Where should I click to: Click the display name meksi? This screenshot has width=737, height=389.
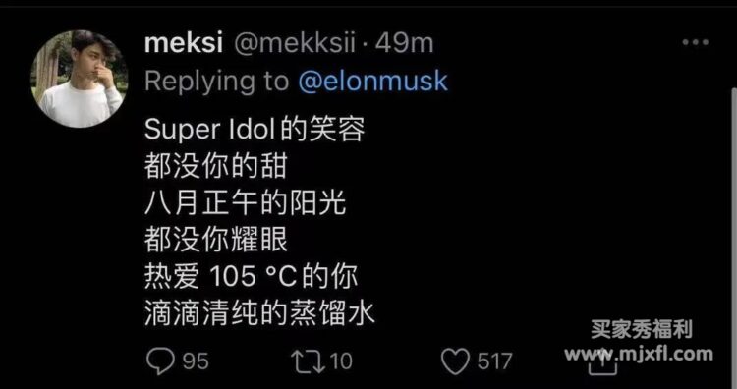coord(184,43)
